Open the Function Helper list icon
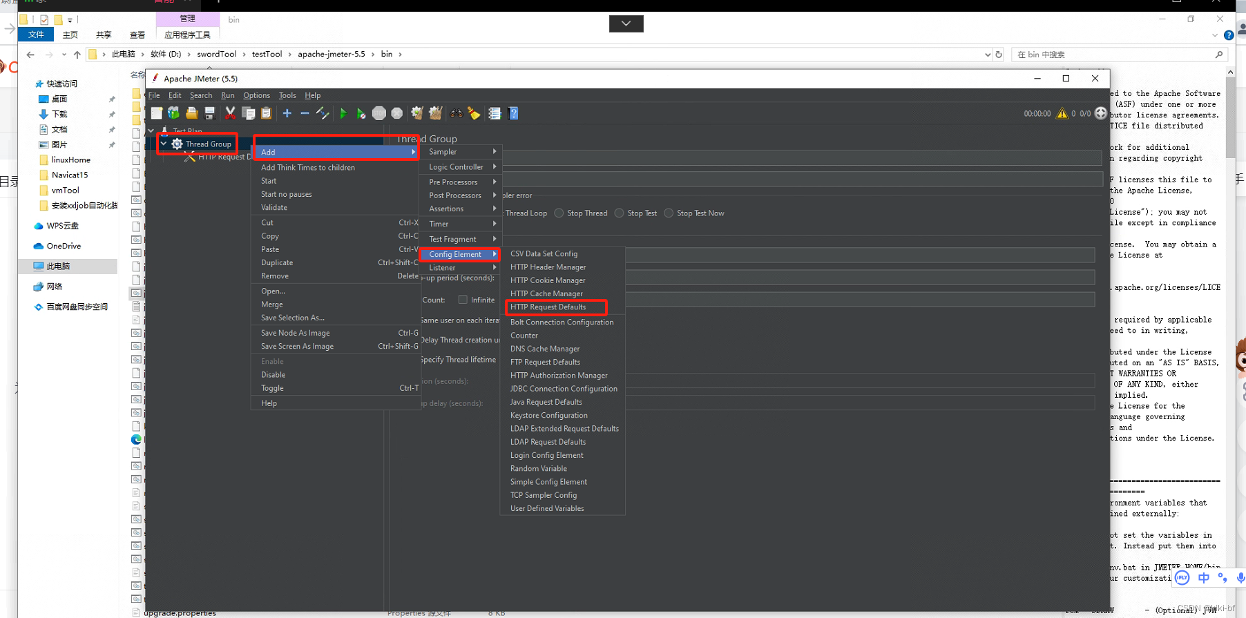This screenshot has width=1246, height=618. coord(495,113)
